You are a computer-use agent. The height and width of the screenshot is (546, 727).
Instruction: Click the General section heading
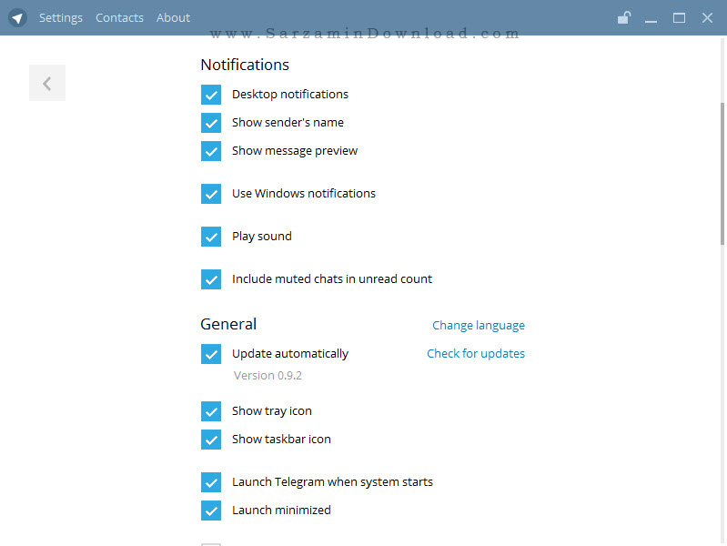228,324
